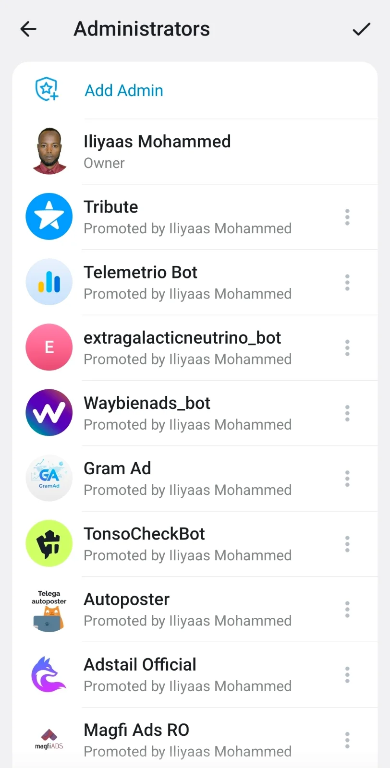Screen dimensions: 390x768
Task: Tap the Telemetrio Bot bar-chart avatar
Action: pyautogui.click(x=49, y=282)
